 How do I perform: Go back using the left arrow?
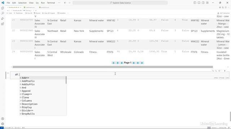point(65,3)
